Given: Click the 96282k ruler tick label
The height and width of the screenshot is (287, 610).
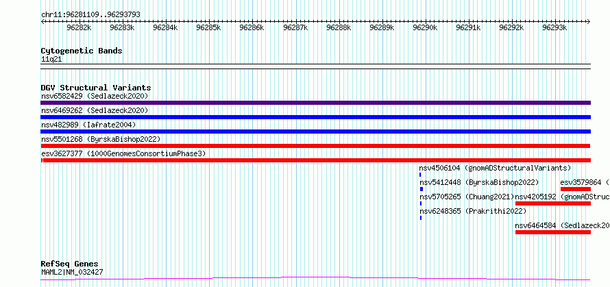Looking at the screenshot, I should 79,28.
